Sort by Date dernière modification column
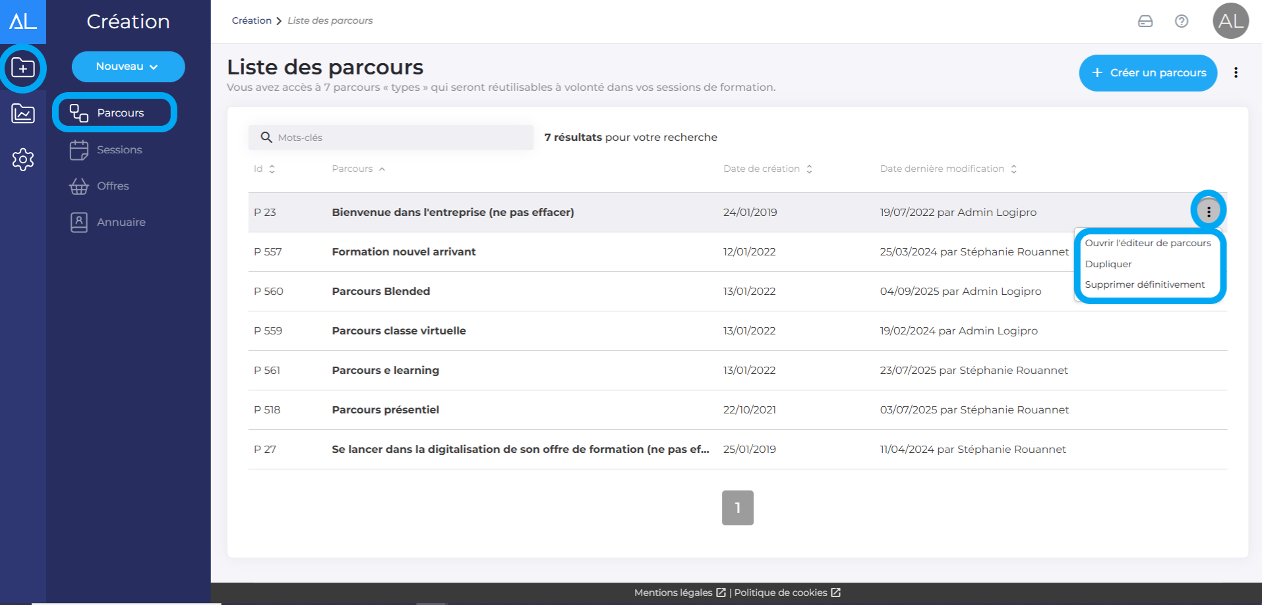 pos(947,169)
